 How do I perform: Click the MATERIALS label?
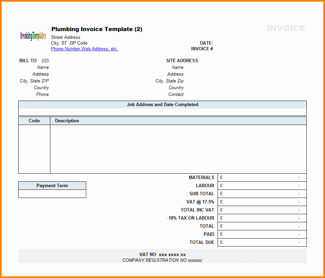pyautogui.click(x=201, y=178)
